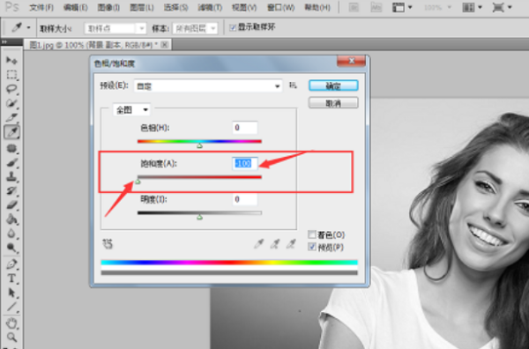
Task: Click the saturation slider handle
Action: click(138, 182)
